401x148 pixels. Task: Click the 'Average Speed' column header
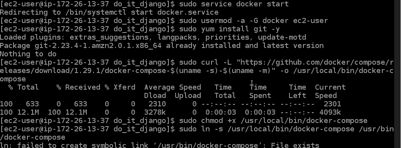click(x=172, y=87)
